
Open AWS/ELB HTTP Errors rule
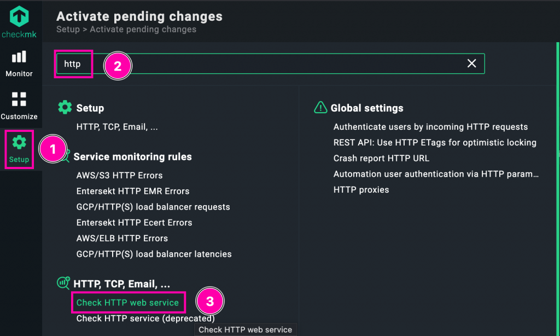(x=122, y=239)
